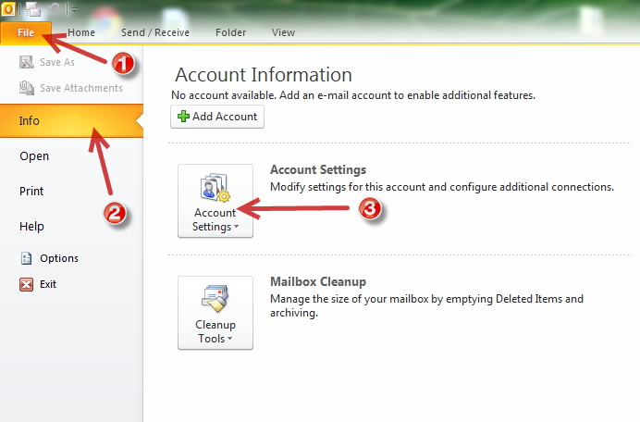640x422 pixels.
Task: Click the Save Attachments icon
Action: point(26,89)
